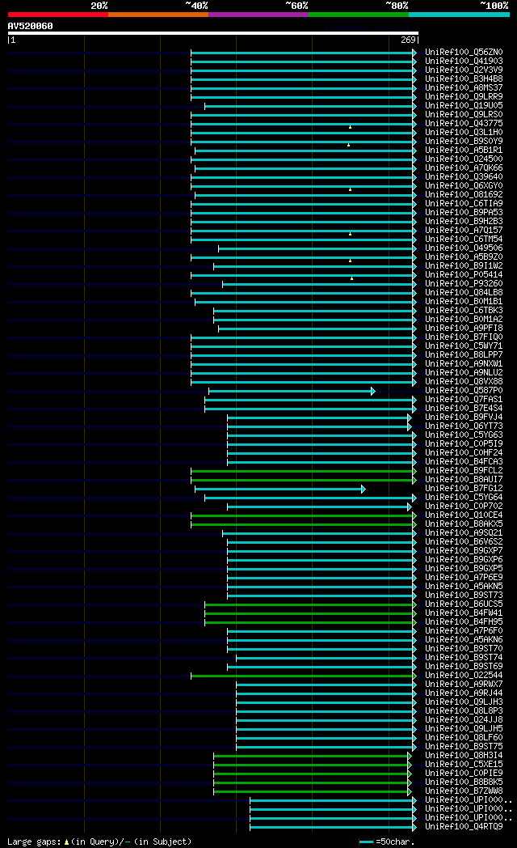Viewport: 517px width, 848px height.
Task: Click the query end position 269
Action: (408, 40)
